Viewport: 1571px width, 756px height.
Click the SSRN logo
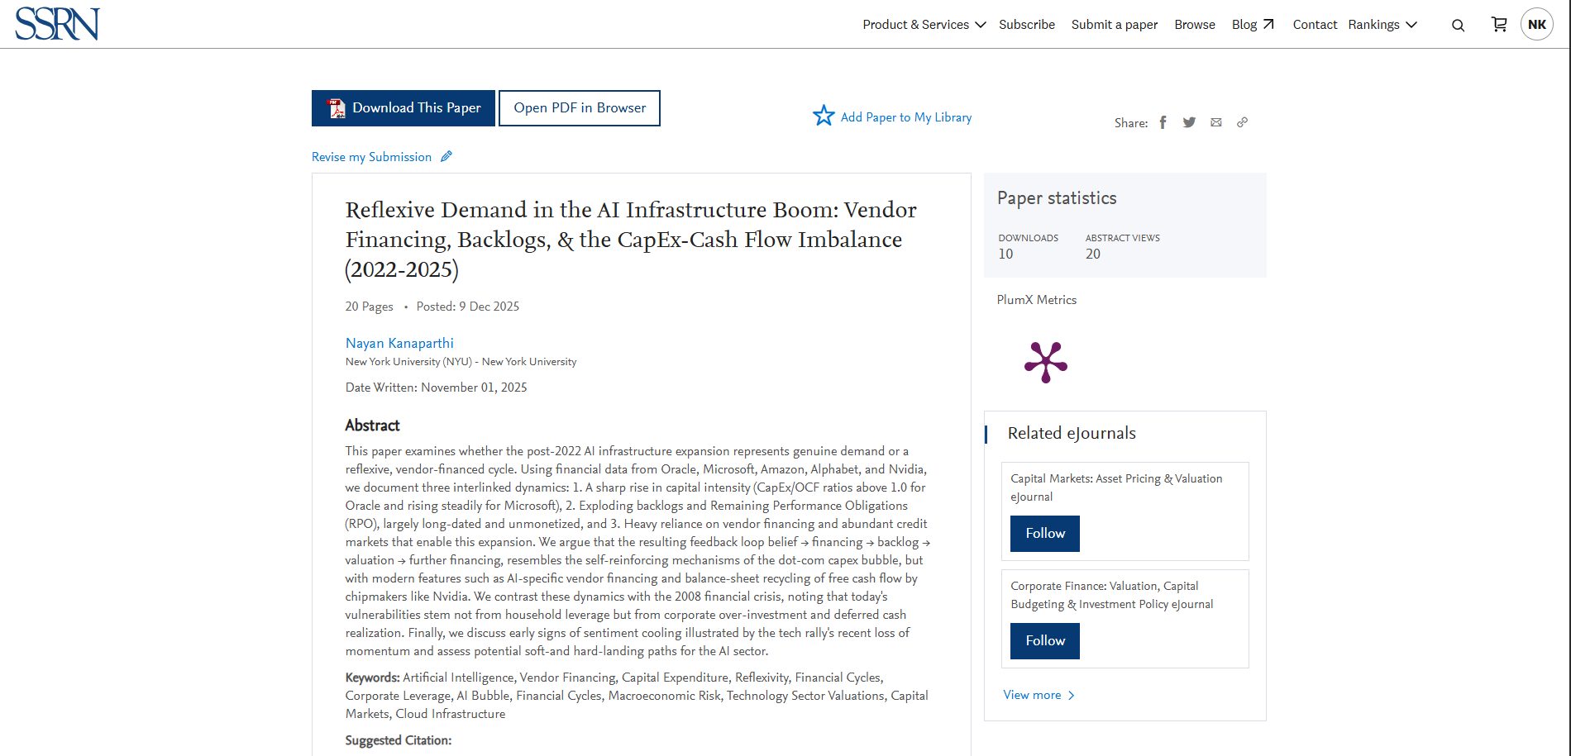[x=57, y=24]
